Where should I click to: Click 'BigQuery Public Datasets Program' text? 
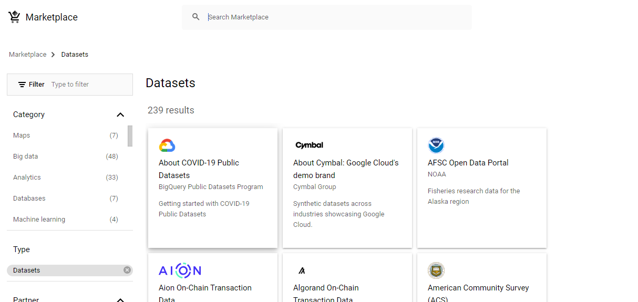click(211, 187)
